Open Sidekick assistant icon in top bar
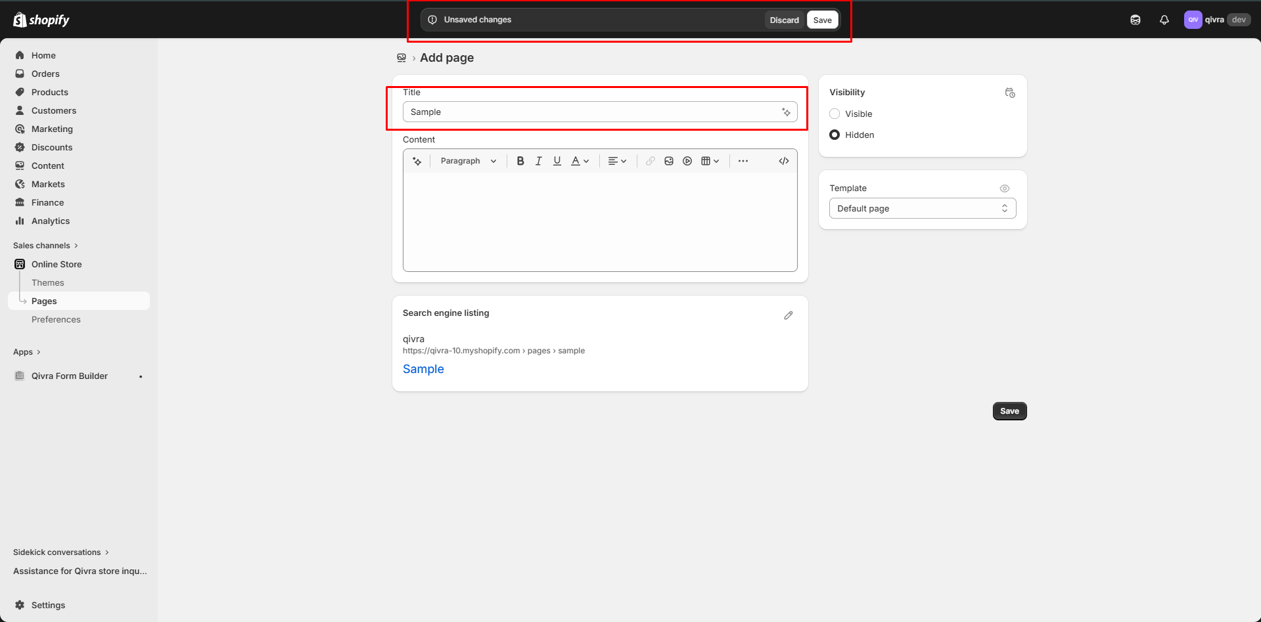 pos(1135,20)
